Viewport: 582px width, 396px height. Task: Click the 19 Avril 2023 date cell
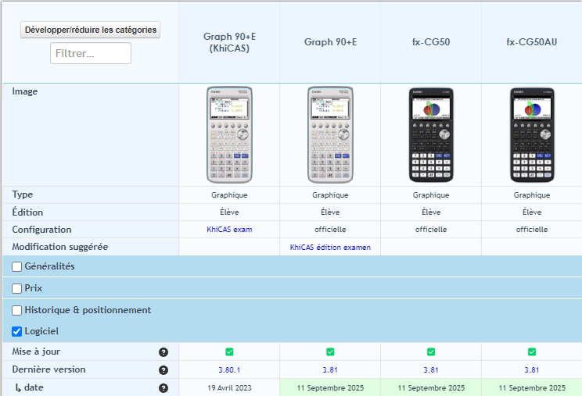(x=229, y=388)
